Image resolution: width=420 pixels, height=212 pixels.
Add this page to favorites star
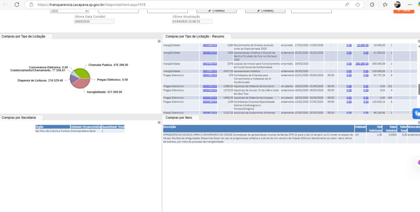[x=358, y=5]
